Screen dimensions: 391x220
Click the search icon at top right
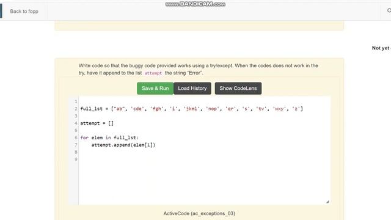[x=389, y=10]
